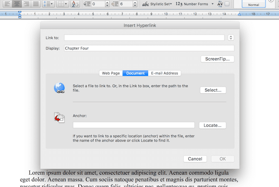The width and height of the screenshot is (279, 187).
Task: Switch to the Web Page tab
Action: [x=110, y=73]
